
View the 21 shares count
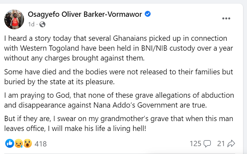tap(221, 144)
